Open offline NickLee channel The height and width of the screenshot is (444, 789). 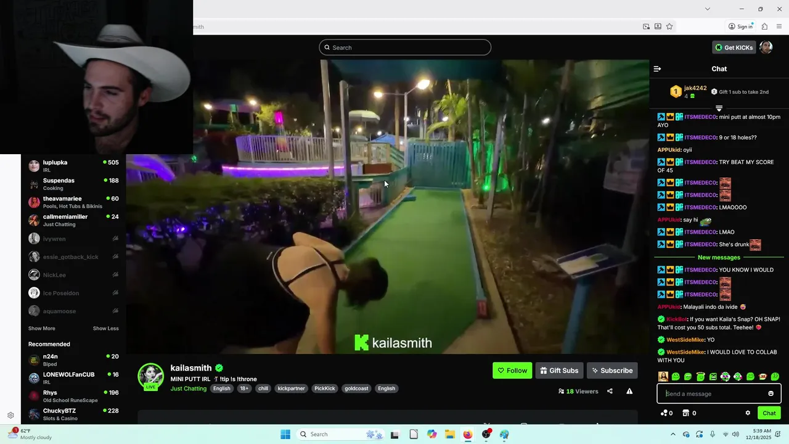click(73, 275)
